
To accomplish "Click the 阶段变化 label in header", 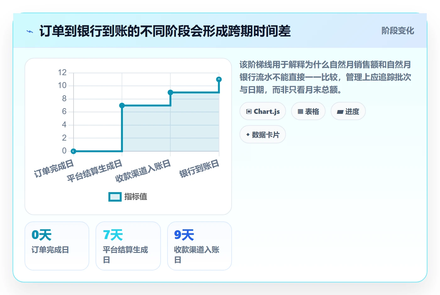I will click(x=398, y=31).
